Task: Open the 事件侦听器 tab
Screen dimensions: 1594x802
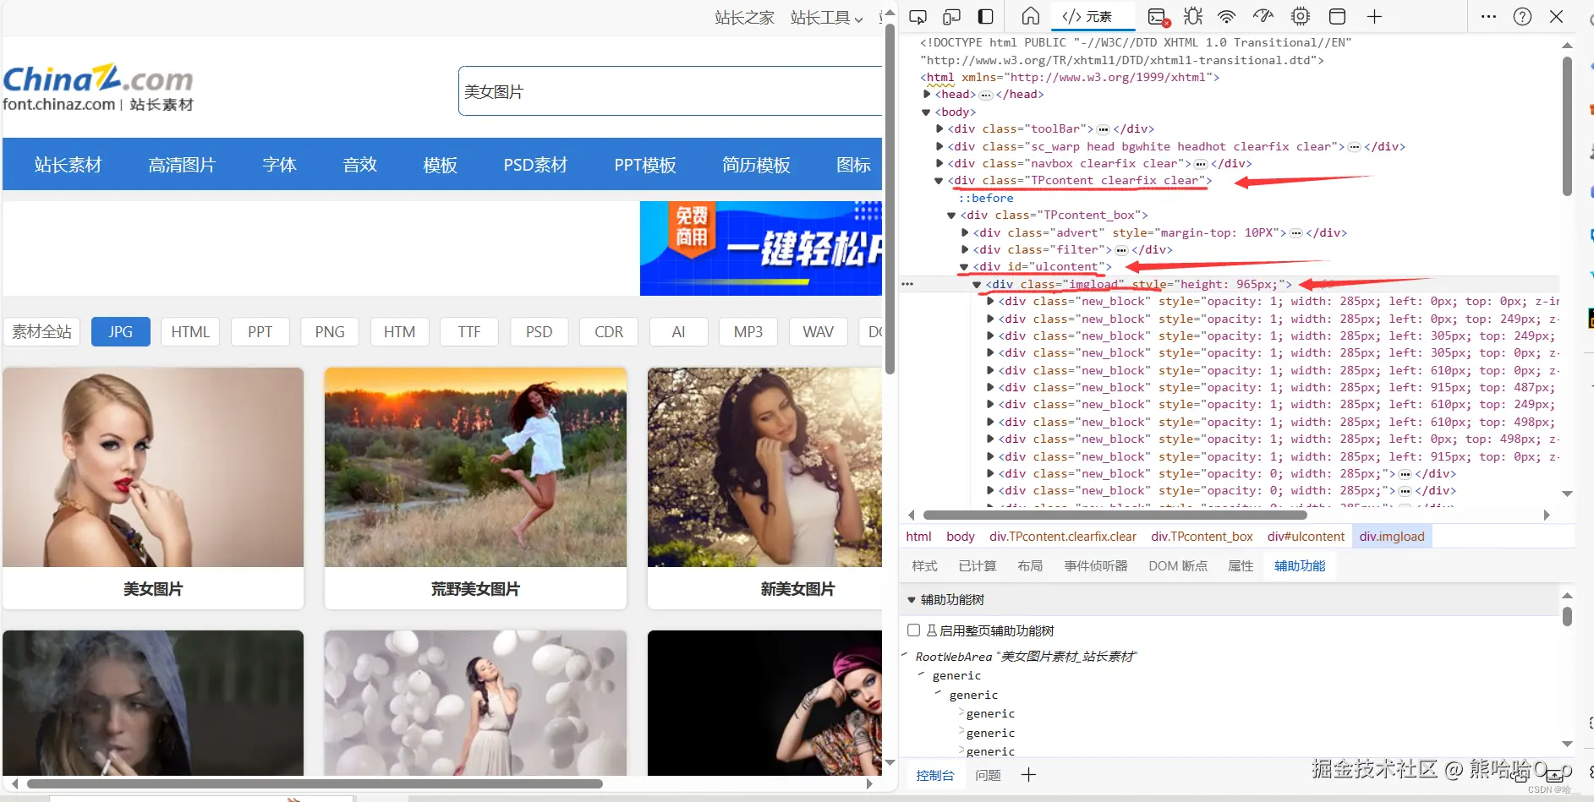Action: (x=1094, y=565)
